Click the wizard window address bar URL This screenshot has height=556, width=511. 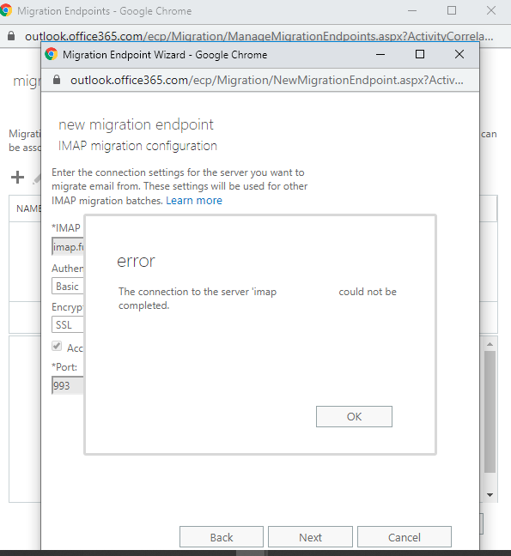267,80
